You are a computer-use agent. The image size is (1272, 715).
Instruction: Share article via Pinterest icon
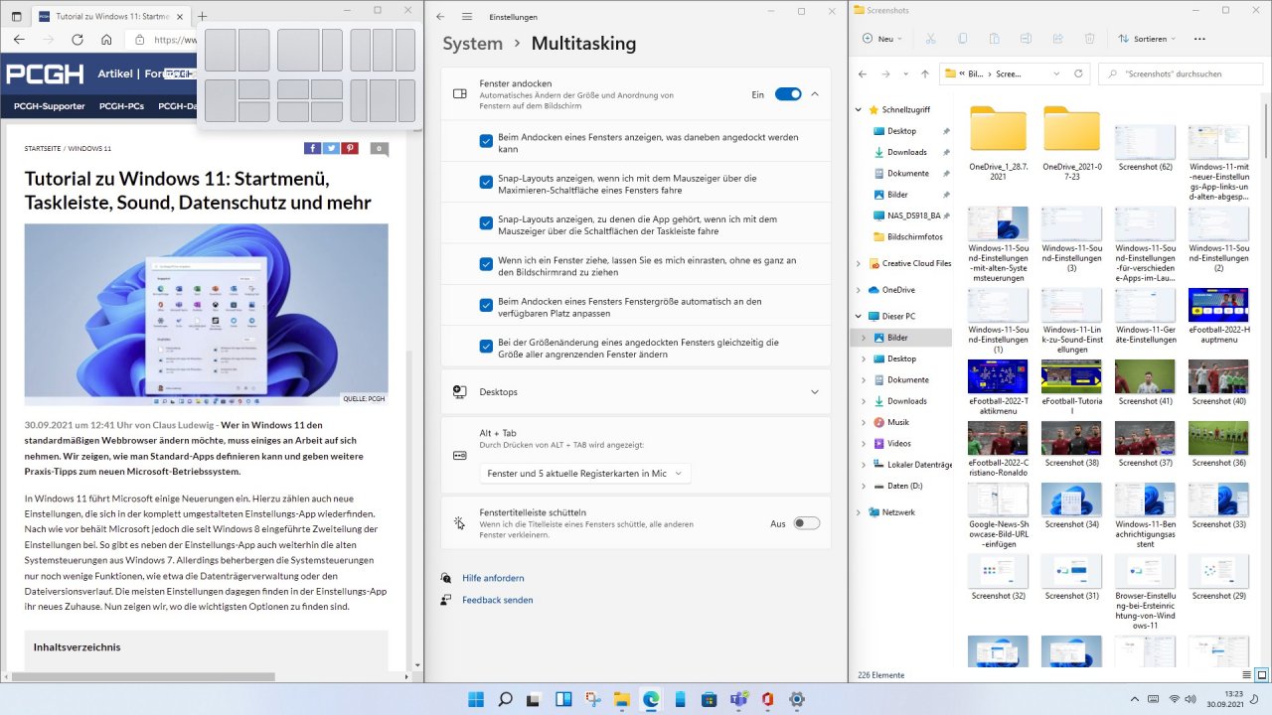point(350,148)
